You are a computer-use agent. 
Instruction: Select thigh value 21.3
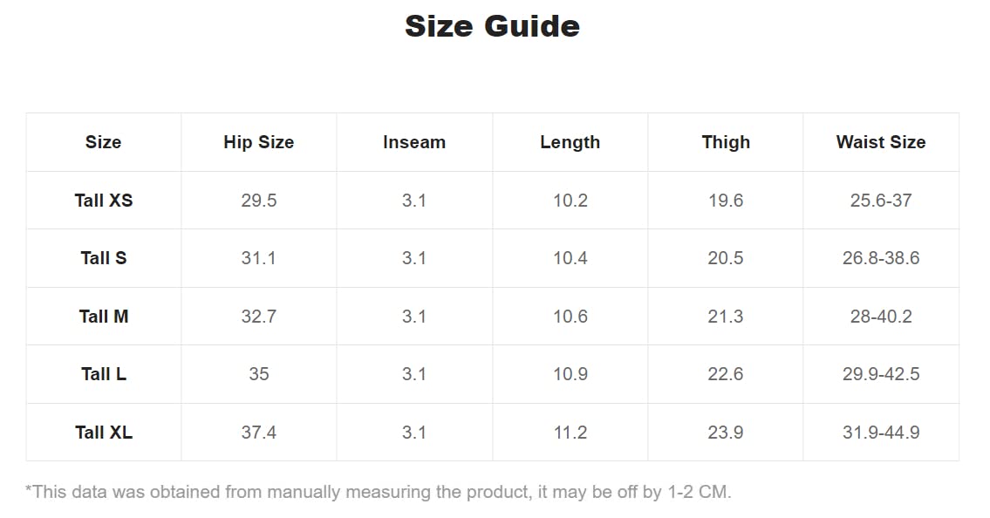pos(726,316)
